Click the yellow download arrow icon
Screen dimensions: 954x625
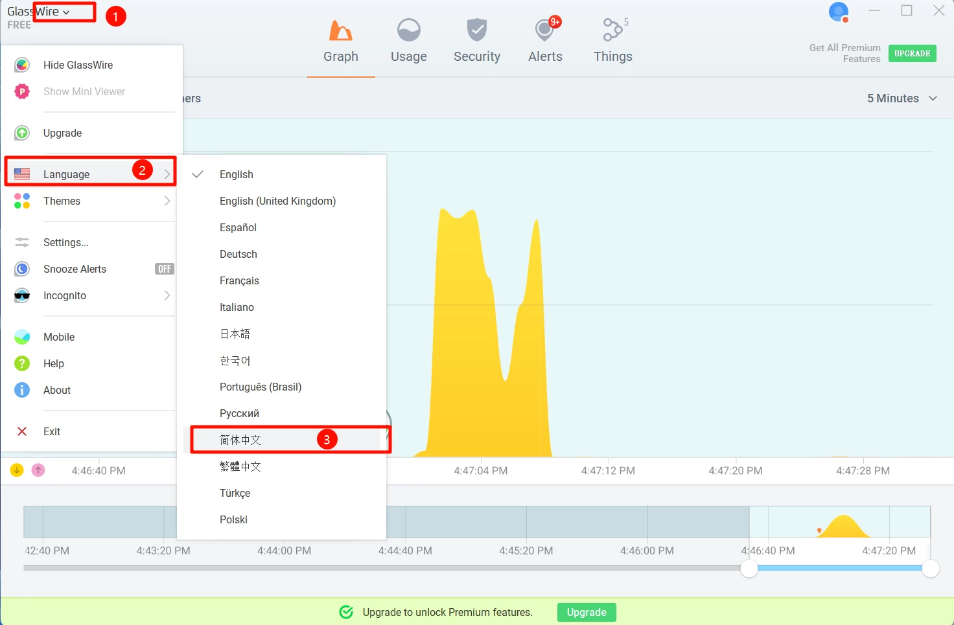17,470
